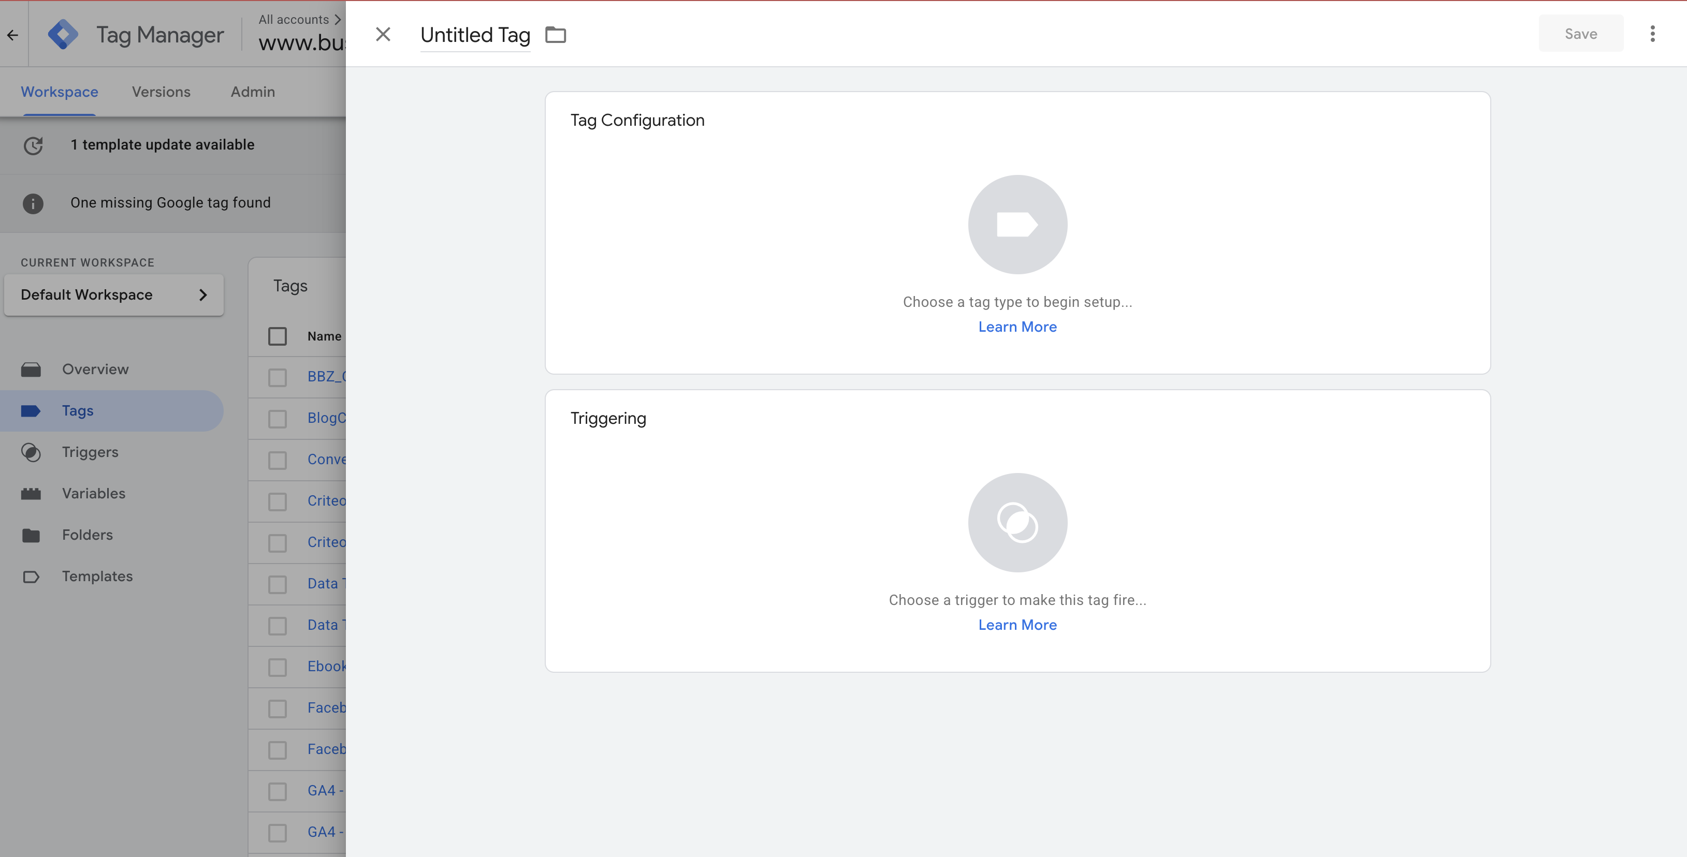The height and width of the screenshot is (857, 1687).
Task: Click the Tag Manager logo
Action: [63, 35]
